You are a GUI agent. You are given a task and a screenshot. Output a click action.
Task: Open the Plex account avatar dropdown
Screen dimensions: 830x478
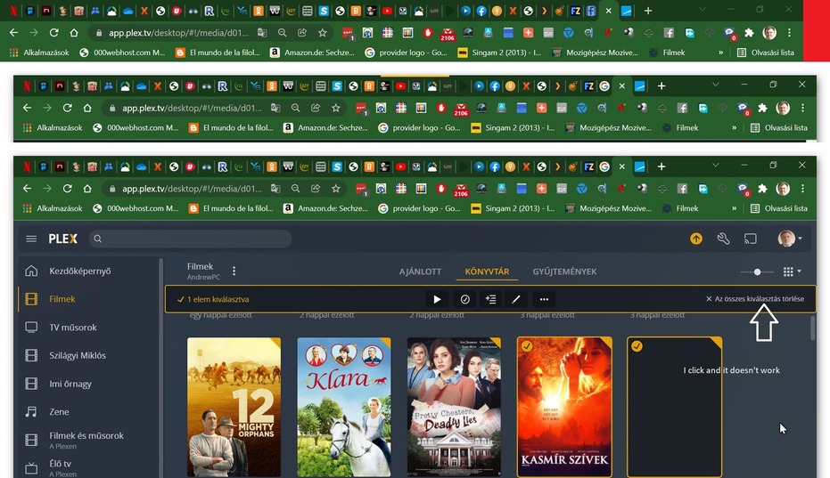(x=790, y=239)
